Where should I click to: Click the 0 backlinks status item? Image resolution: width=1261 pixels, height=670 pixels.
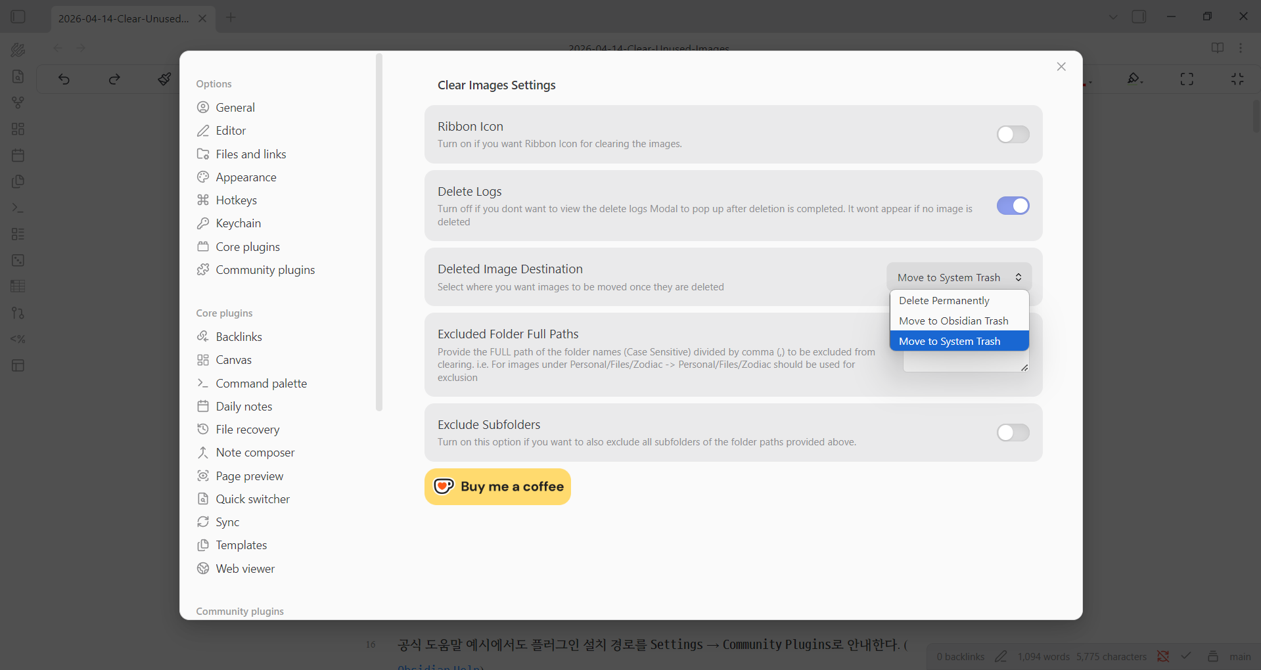pos(960,657)
